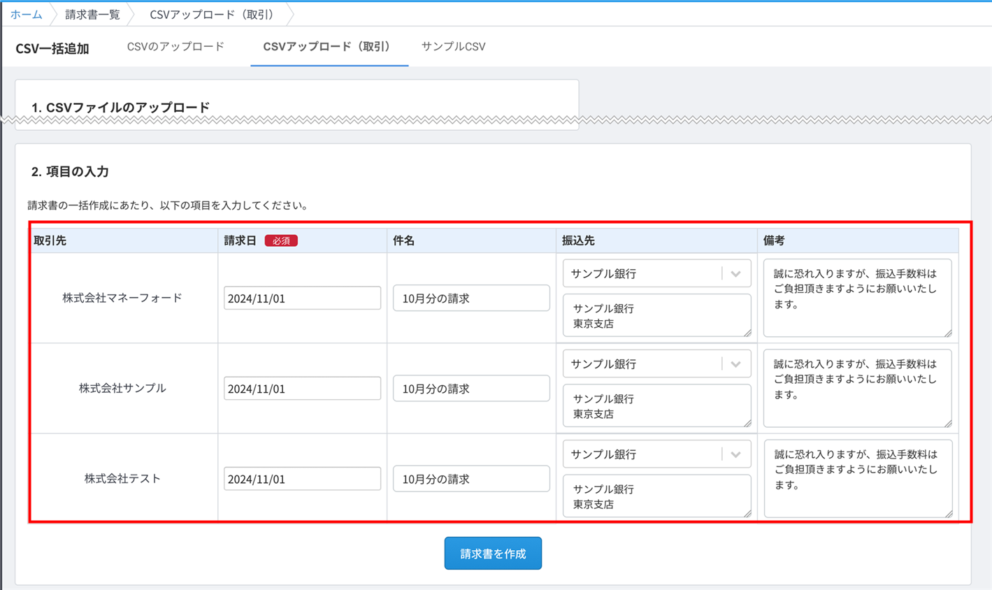This screenshot has height=590, width=992.
Task: Click 備考 textarea for 株式会社マネーフォワード
Action: (857, 298)
